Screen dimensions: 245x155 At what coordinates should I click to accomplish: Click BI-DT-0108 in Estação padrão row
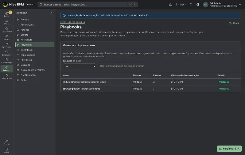pos(177,88)
